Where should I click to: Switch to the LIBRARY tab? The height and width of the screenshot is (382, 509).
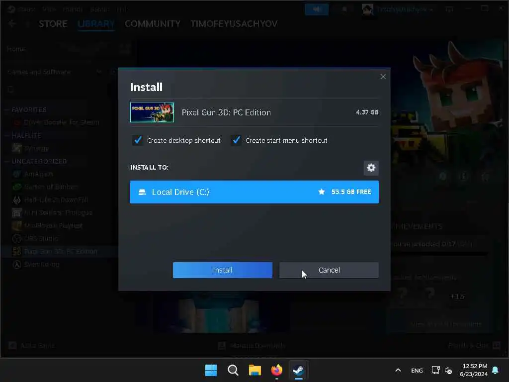[x=96, y=24]
